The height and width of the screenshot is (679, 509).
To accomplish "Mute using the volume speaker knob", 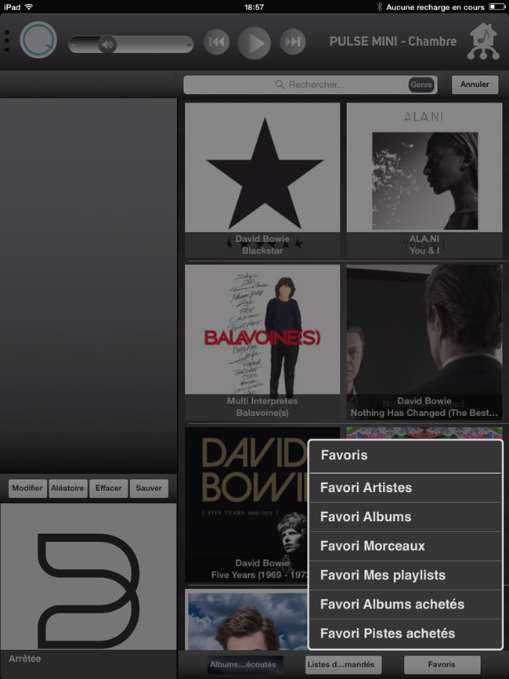I will coord(107,44).
